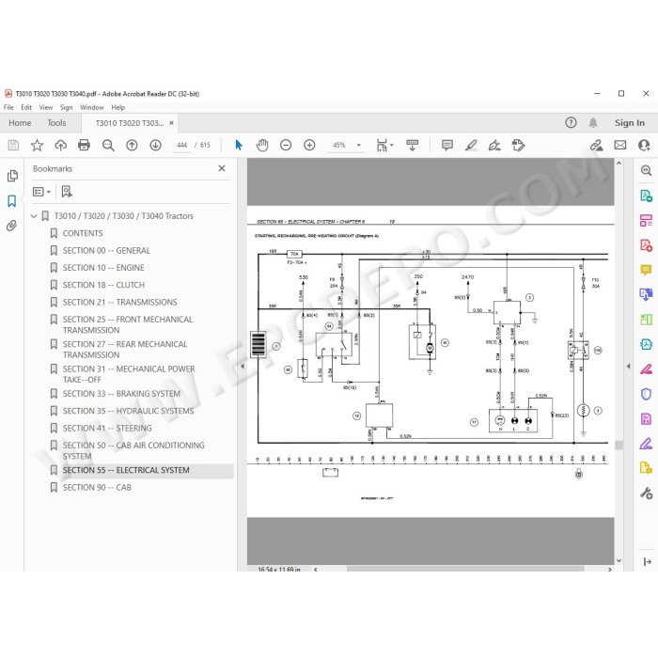Jump to SECTION 00 -- GENERAL bookmark
The image size is (658, 658).
tap(106, 251)
